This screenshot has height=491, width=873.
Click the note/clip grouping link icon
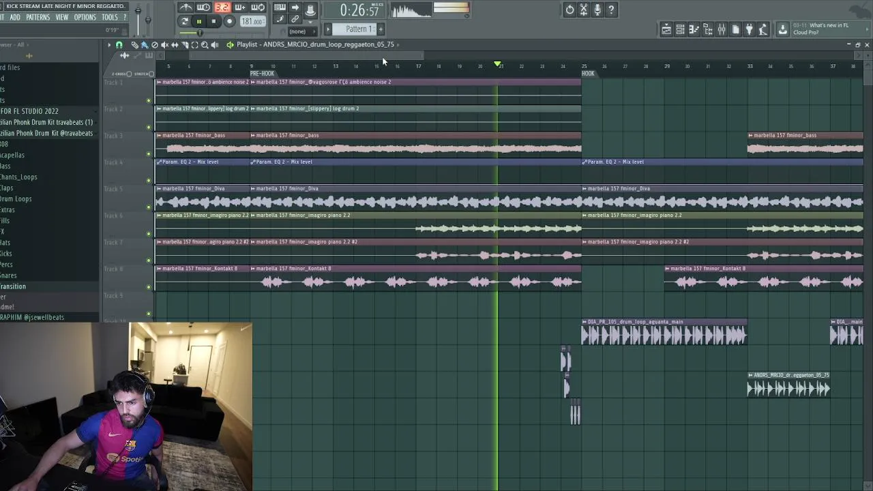[x=295, y=18]
